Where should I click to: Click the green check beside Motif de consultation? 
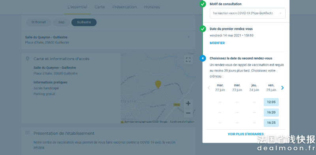click(203, 4)
